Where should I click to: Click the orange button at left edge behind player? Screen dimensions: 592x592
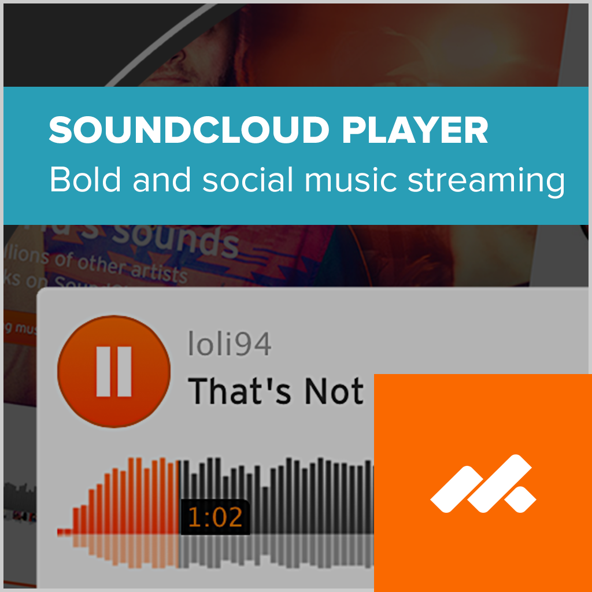click(20, 328)
